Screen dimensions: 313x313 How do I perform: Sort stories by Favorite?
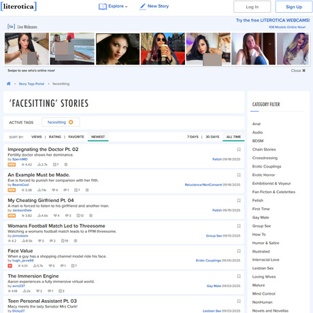point(76,137)
